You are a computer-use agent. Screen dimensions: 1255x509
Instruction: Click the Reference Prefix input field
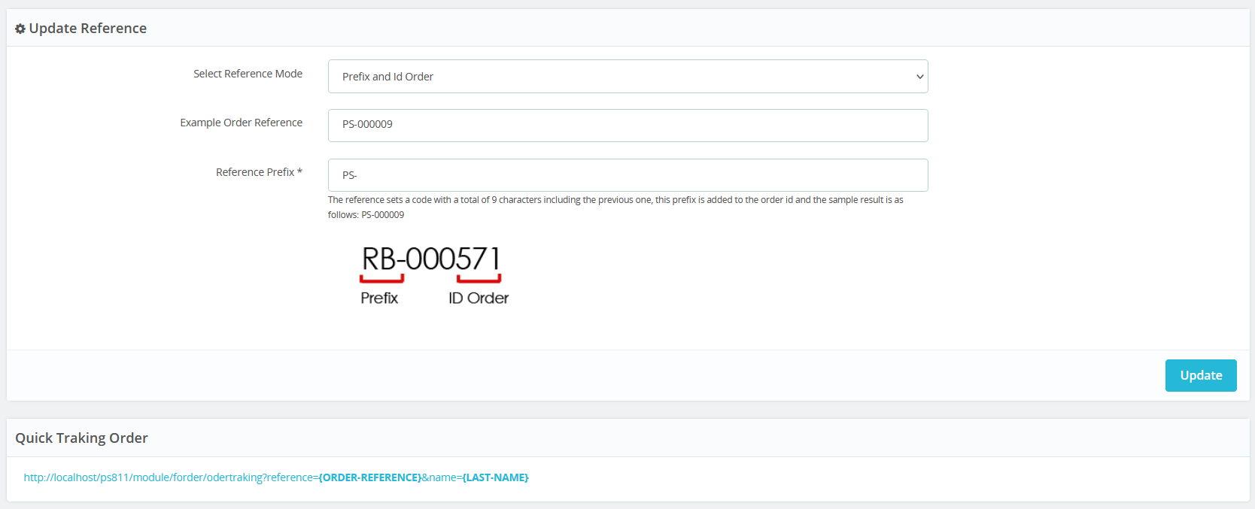pyautogui.click(x=627, y=175)
